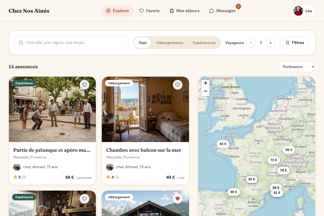Go to Favoris in the navigation
This screenshot has width=324, height=216.
149,11
